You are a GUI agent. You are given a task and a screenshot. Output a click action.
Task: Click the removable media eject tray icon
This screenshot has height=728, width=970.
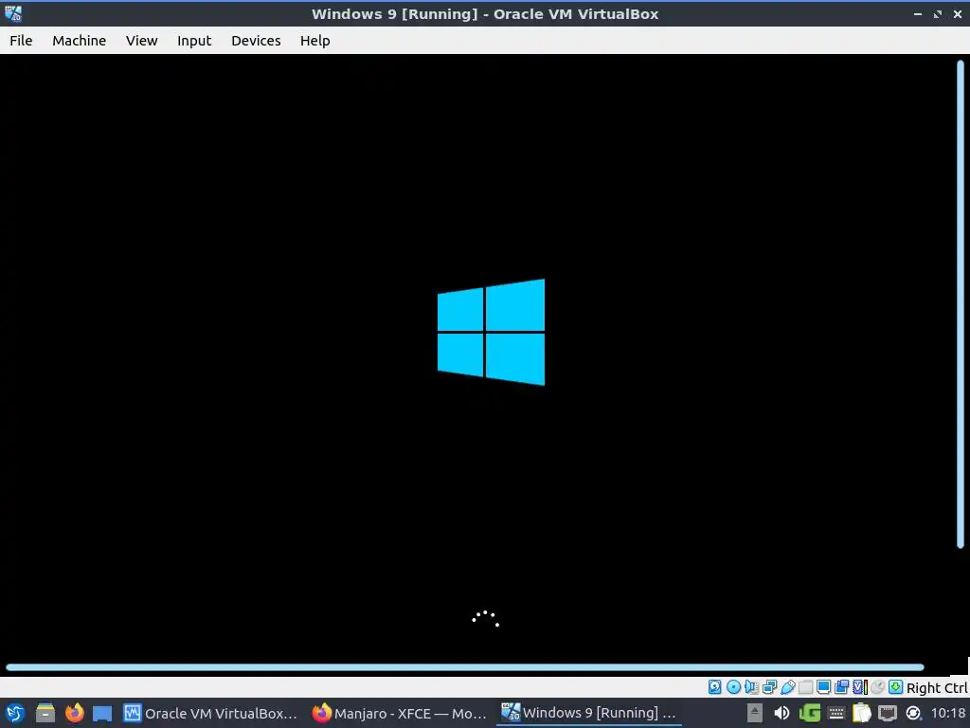click(755, 713)
